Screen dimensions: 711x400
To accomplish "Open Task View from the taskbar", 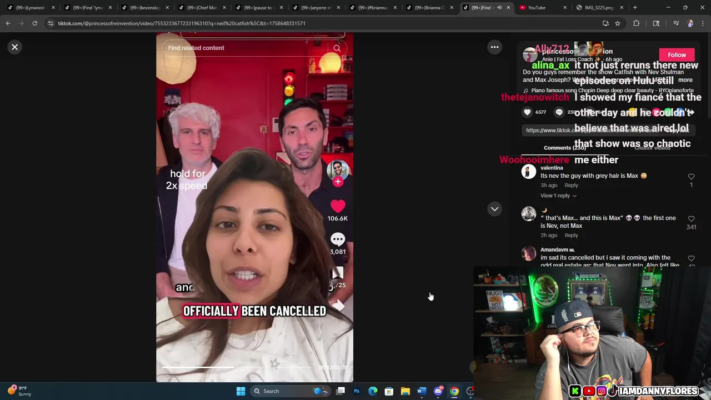I will point(341,391).
